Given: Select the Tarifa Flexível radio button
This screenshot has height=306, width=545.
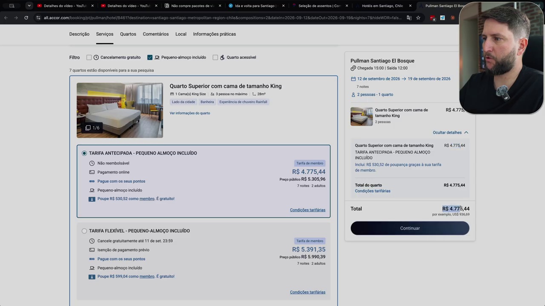Looking at the screenshot, I should (84, 231).
